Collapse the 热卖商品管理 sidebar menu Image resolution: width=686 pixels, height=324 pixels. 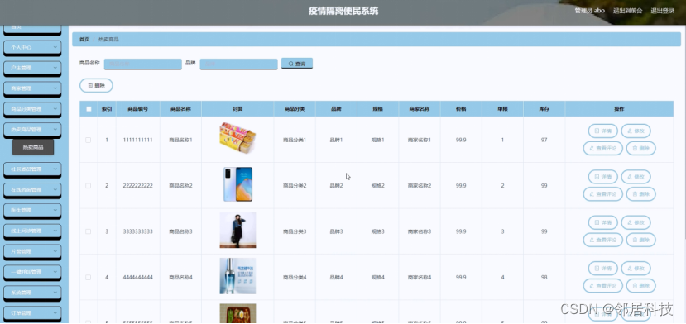pos(32,130)
